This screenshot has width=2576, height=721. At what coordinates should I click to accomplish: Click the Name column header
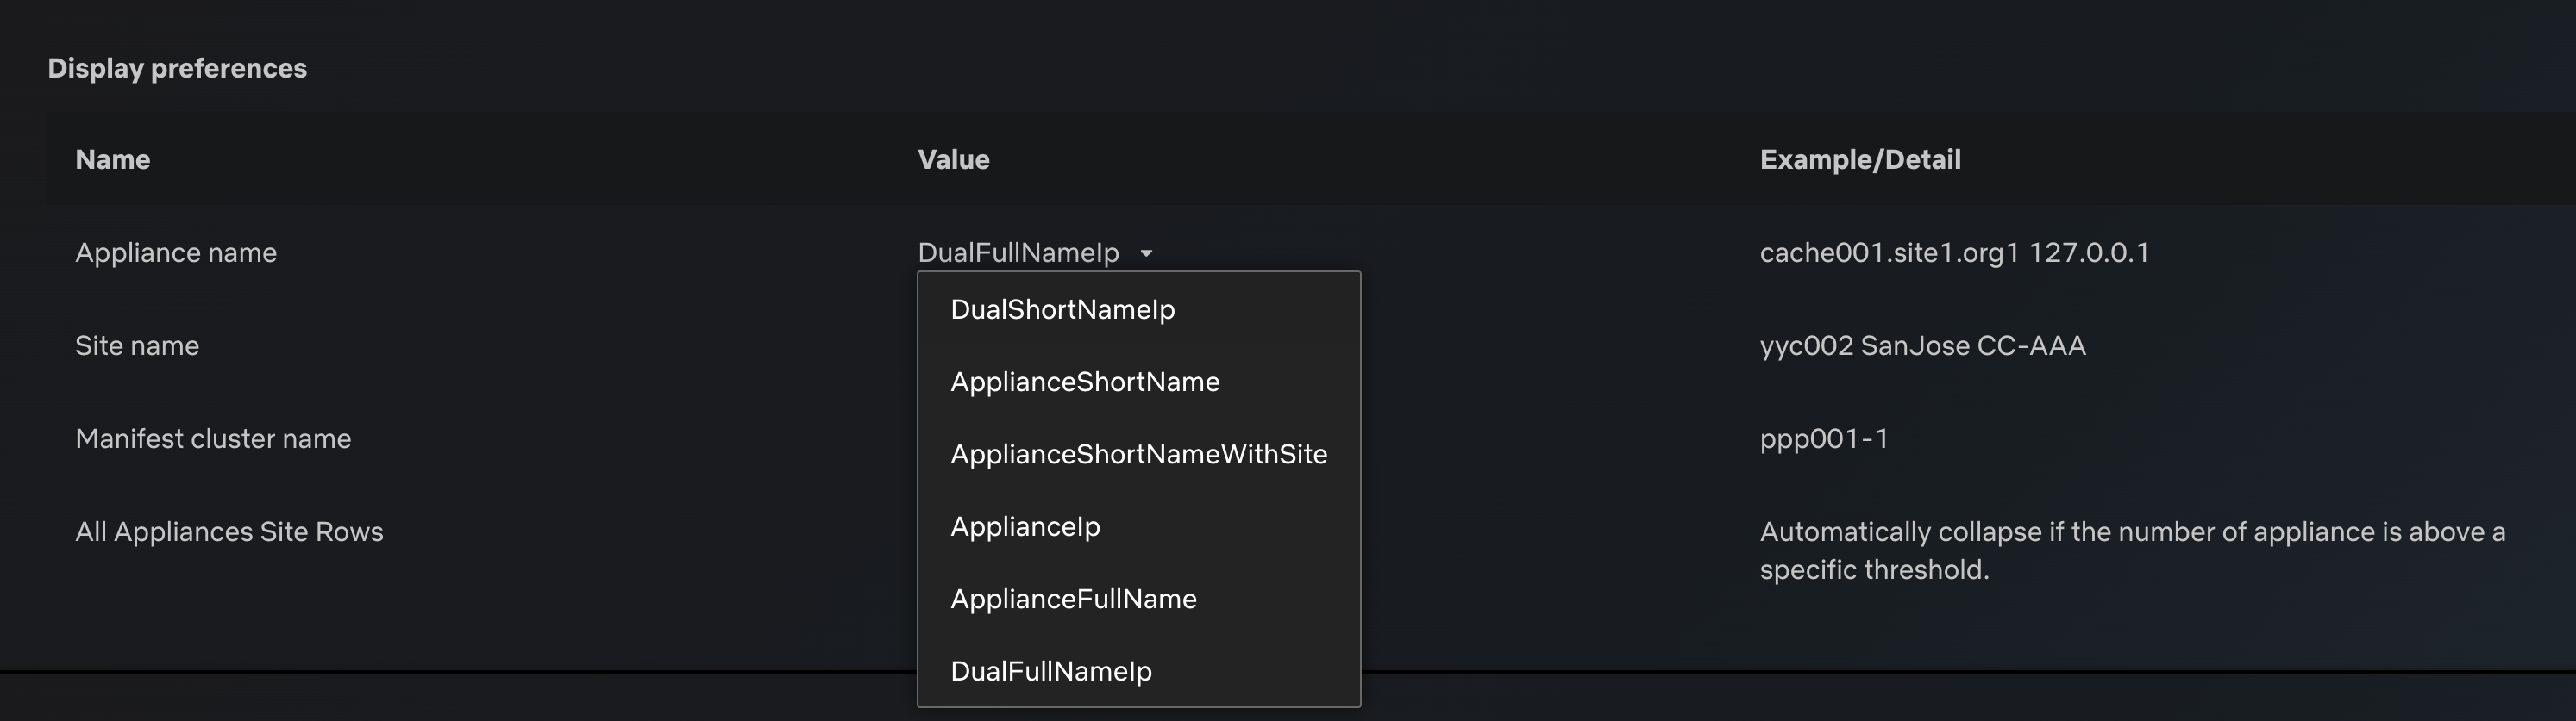[113, 159]
